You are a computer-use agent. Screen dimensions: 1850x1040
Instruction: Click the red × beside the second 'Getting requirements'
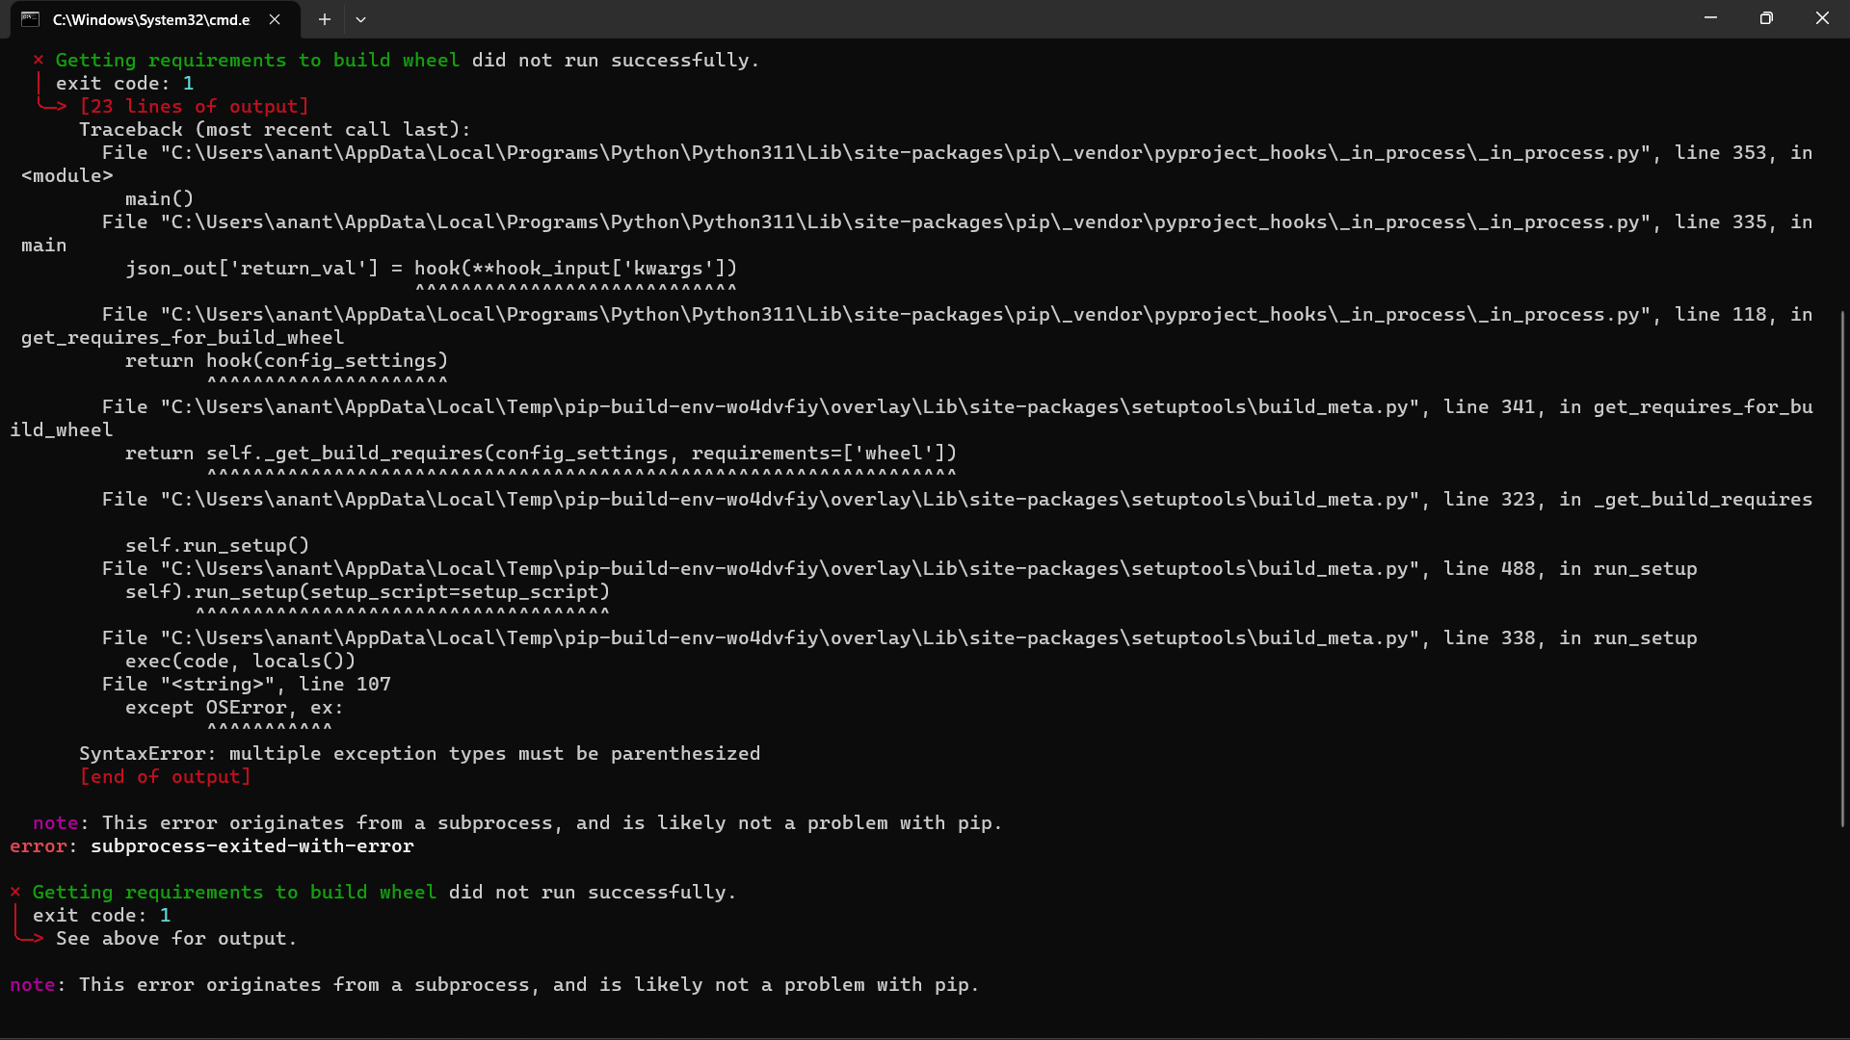point(15,892)
